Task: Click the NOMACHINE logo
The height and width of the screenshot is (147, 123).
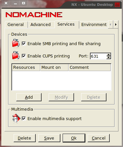Action: [x=34, y=15]
